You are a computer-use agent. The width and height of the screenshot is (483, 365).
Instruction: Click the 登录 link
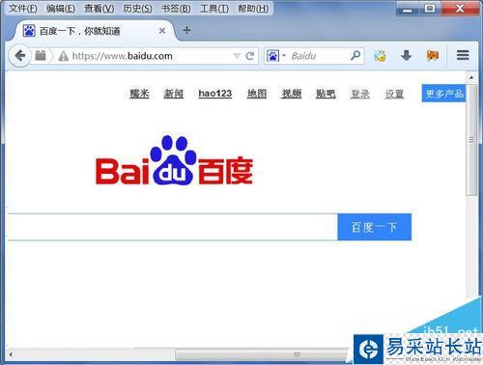[360, 94]
